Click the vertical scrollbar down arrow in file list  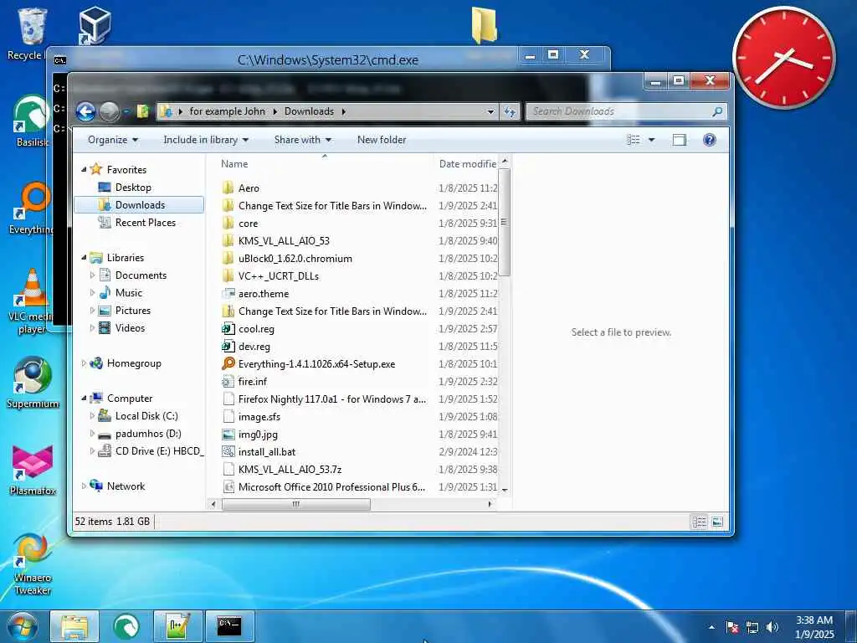[505, 490]
